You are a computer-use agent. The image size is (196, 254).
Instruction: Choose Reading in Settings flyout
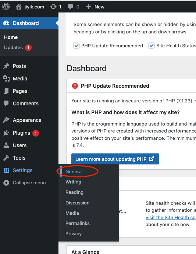tap(75, 192)
